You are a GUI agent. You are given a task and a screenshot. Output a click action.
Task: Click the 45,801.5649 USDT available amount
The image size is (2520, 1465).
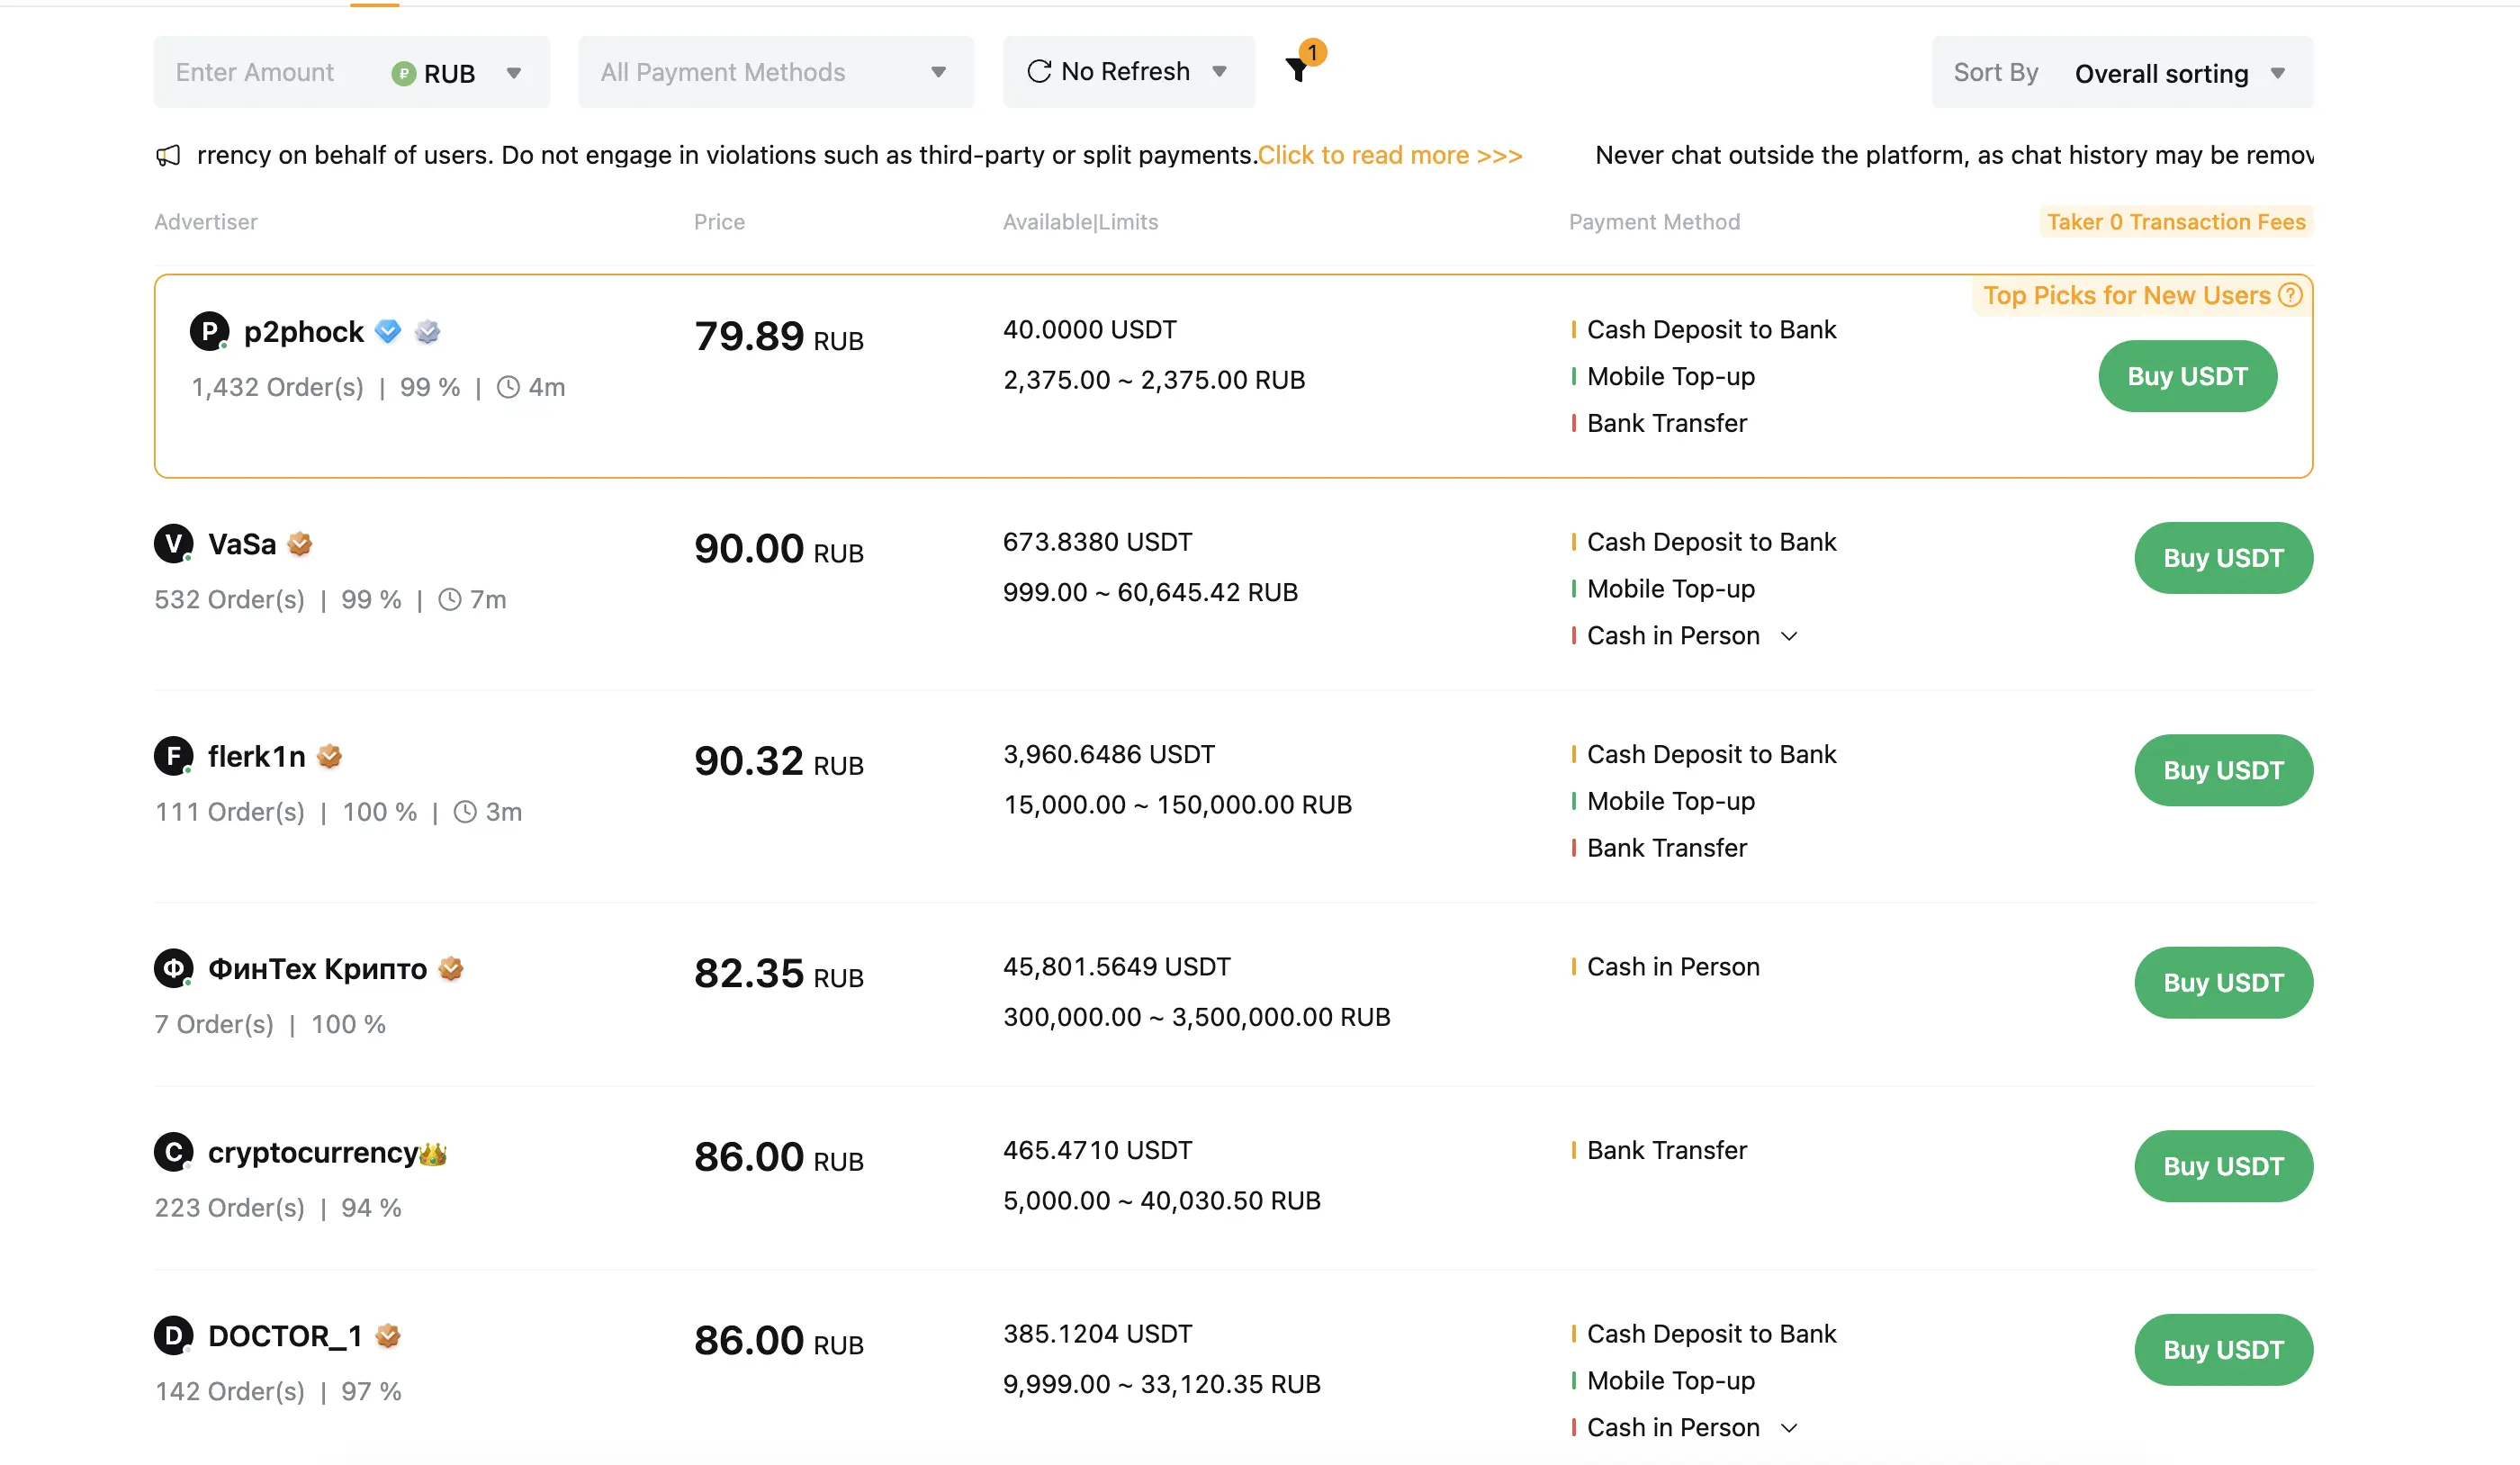pos(1117,967)
